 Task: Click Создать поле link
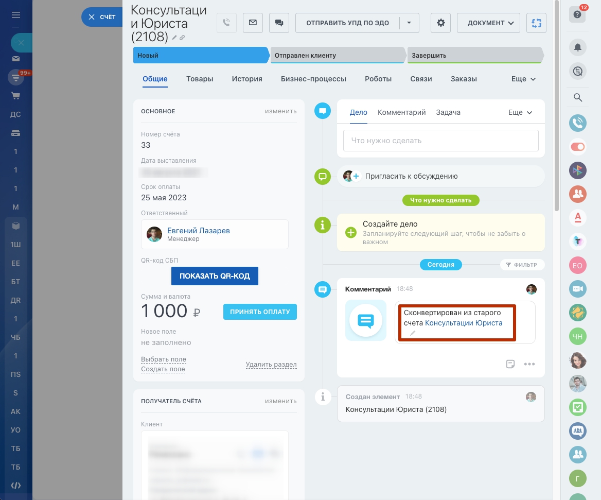(x=163, y=369)
